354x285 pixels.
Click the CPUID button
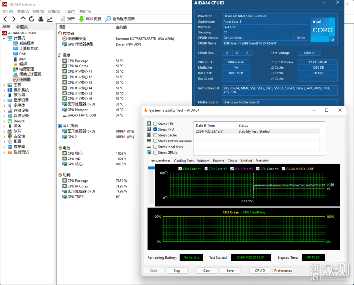point(260,271)
